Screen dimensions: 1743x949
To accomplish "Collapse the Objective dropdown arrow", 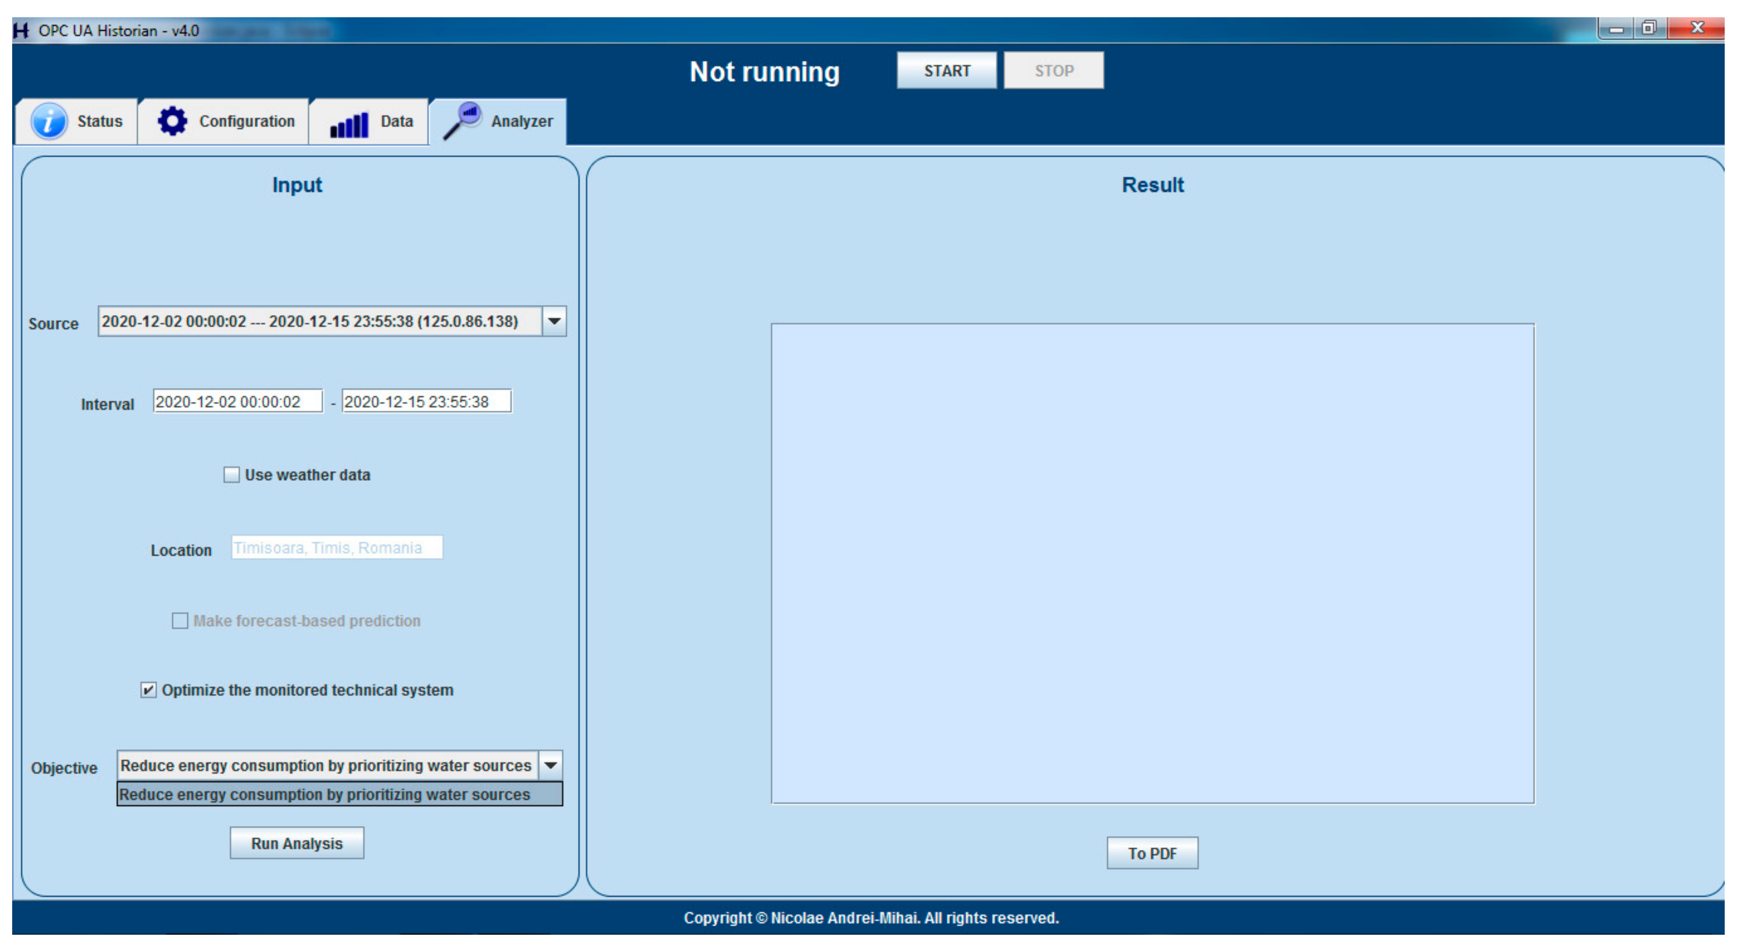I will coord(550,765).
